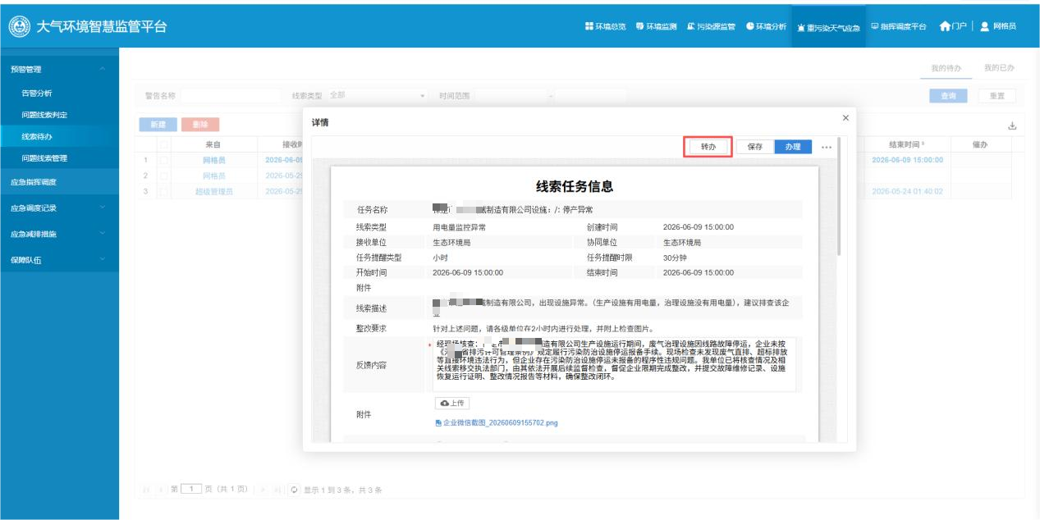Expand the 应急减排措施 sidebar group
The image size is (1040, 520).
point(59,234)
